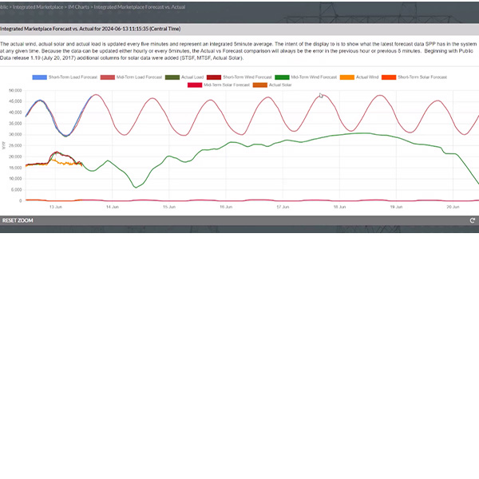Hide Mid-Term Wind Forecast line
The height and width of the screenshot is (479, 479).
307,77
